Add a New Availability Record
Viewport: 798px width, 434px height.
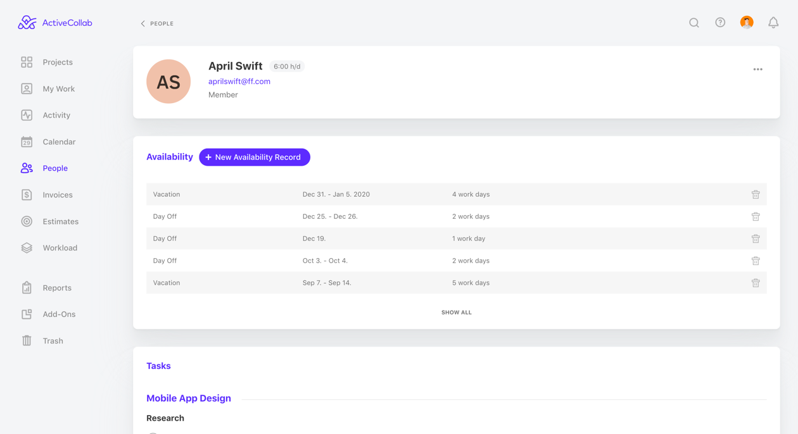click(x=255, y=157)
